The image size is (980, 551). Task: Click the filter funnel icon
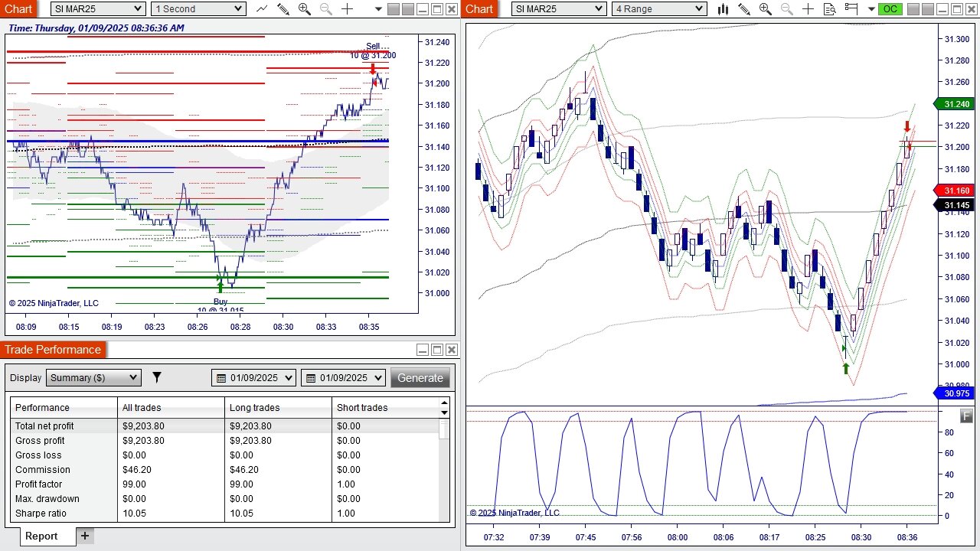157,377
